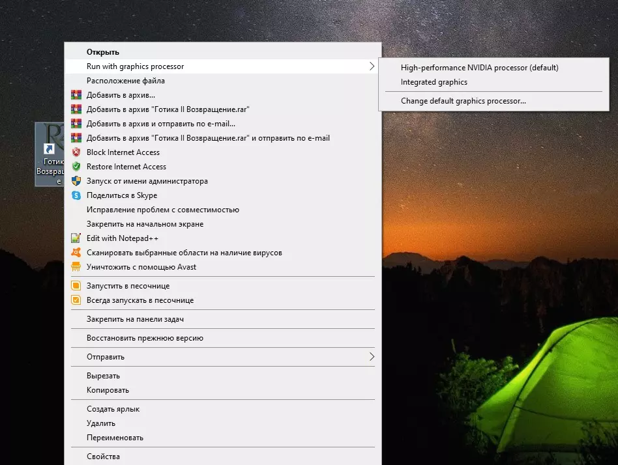618x465 pixels.
Task: Choose 'Добавить в архив и отправить по e-mail...'
Action: tap(223, 124)
